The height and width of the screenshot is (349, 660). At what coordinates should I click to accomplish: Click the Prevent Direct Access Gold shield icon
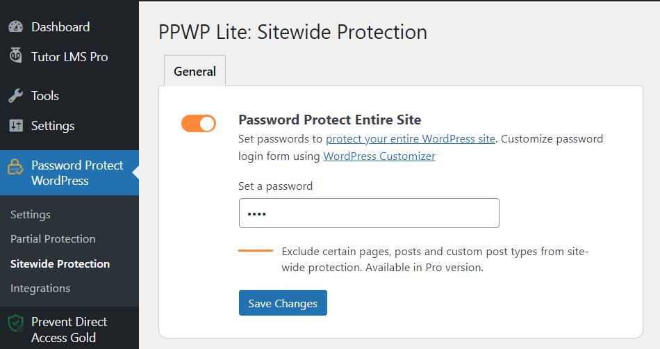[x=15, y=323]
